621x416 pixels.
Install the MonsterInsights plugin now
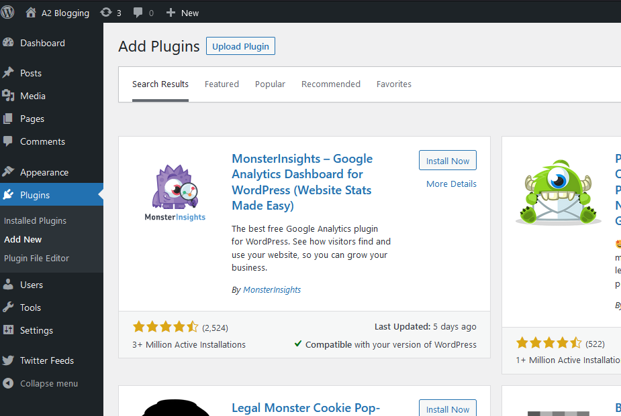pos(447,161)
